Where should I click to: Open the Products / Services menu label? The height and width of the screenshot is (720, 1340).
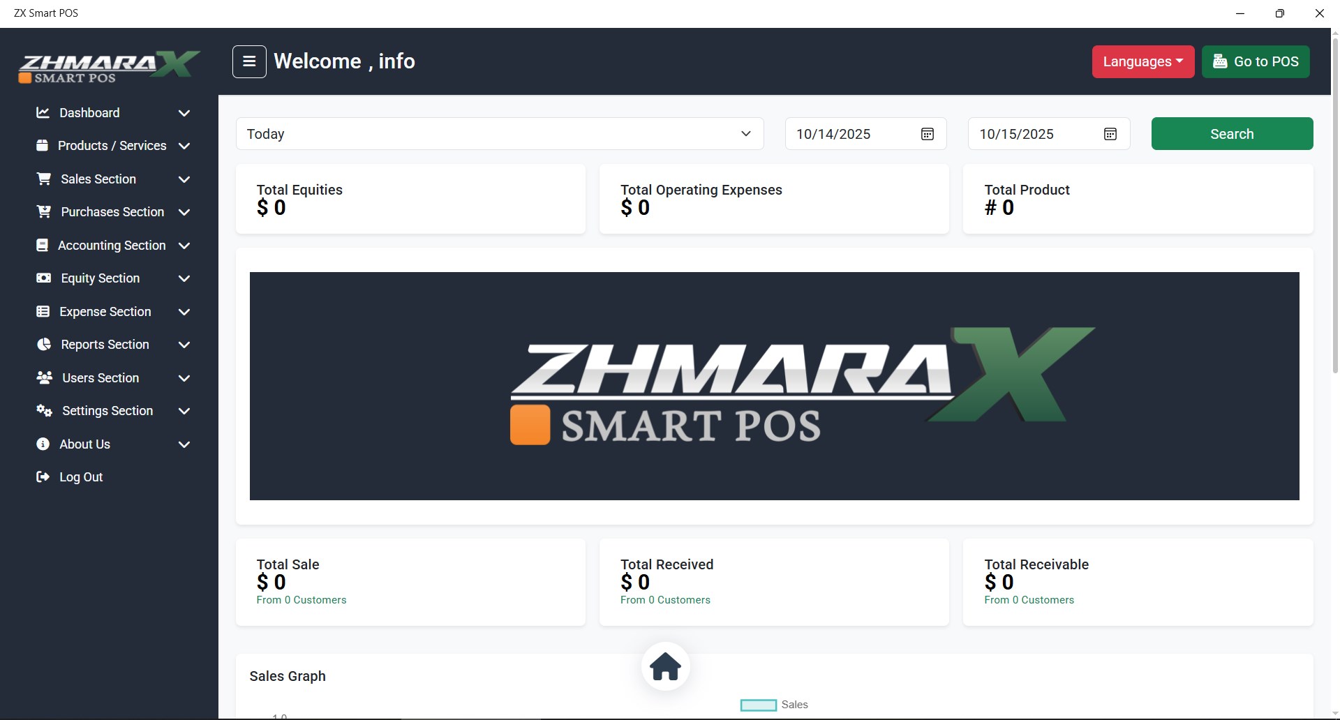point(112,146)
